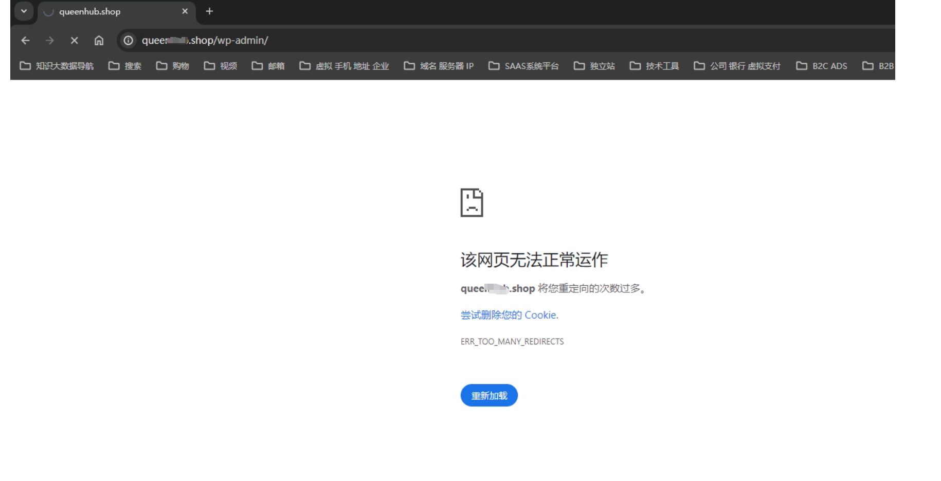Open the partially visible B2B bookmark folder
This screenshot has width=941, height=481.
878,66
